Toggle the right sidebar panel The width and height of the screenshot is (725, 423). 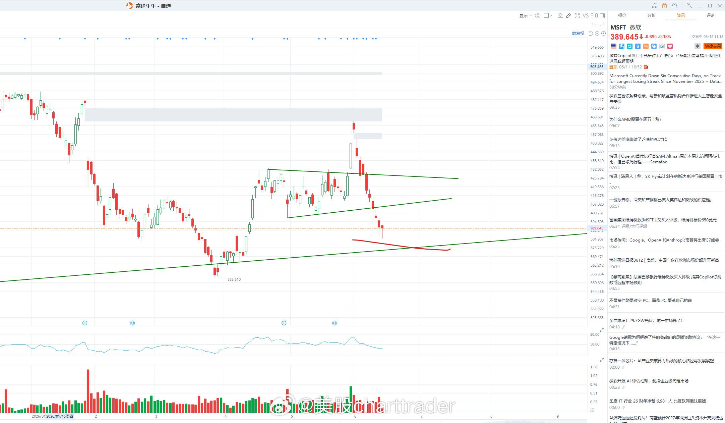tap(602, 15)
